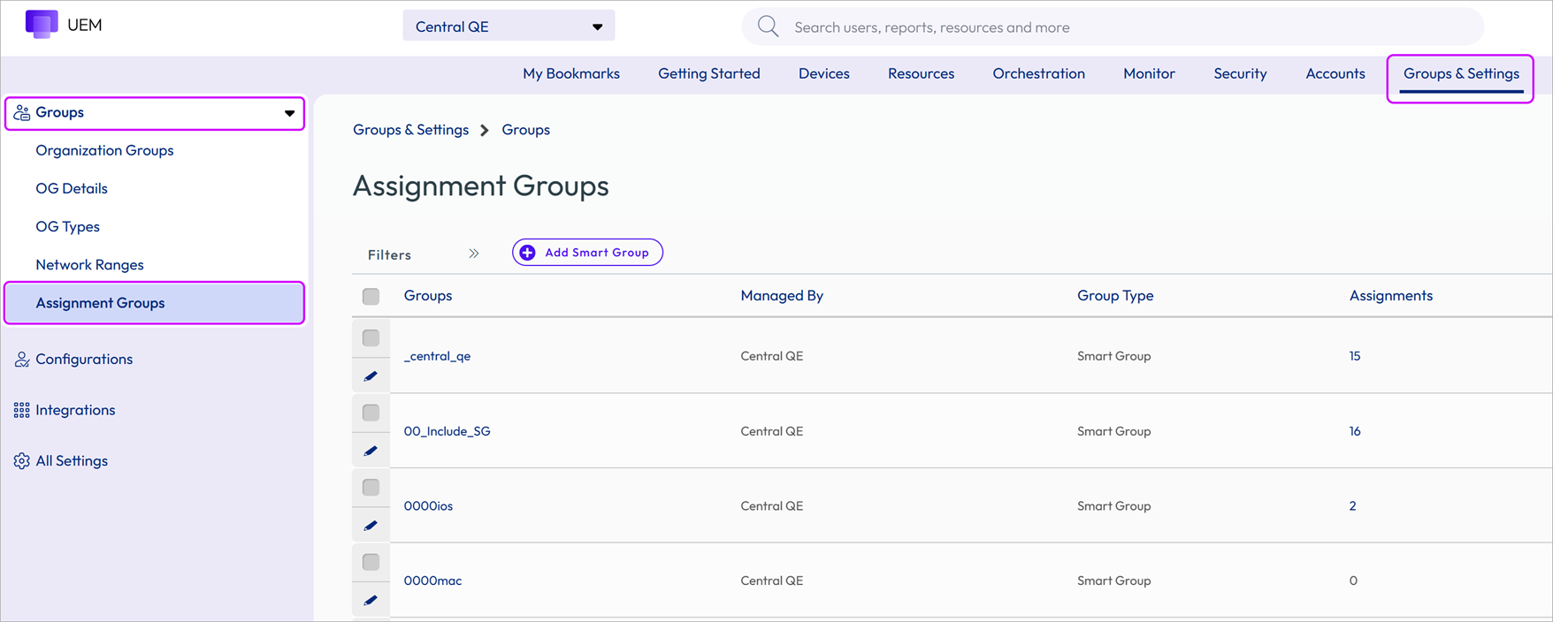Open the Getting Started tab
Viewport: 1553px width, 622px height.
[709, 73]
